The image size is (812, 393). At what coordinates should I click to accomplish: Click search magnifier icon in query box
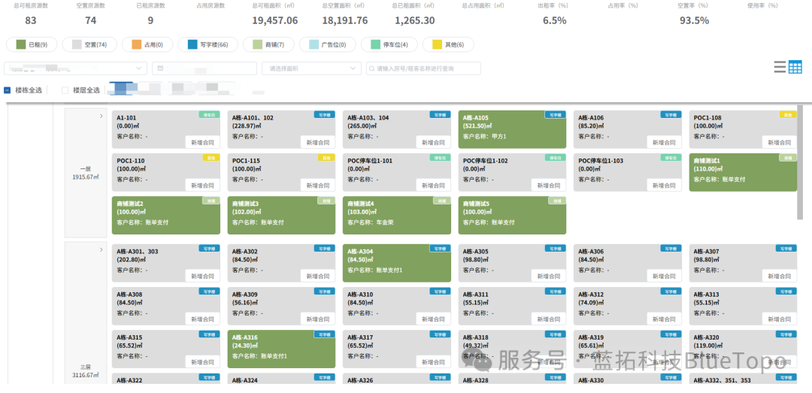(x=372, y=68)
